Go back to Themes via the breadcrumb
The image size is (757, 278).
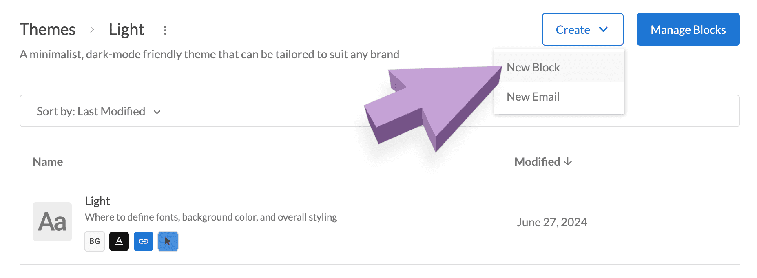pos(48,30)
